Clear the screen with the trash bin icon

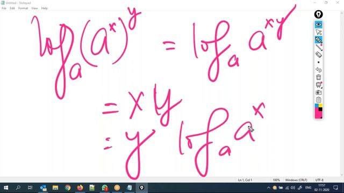(x=319, y=77)
